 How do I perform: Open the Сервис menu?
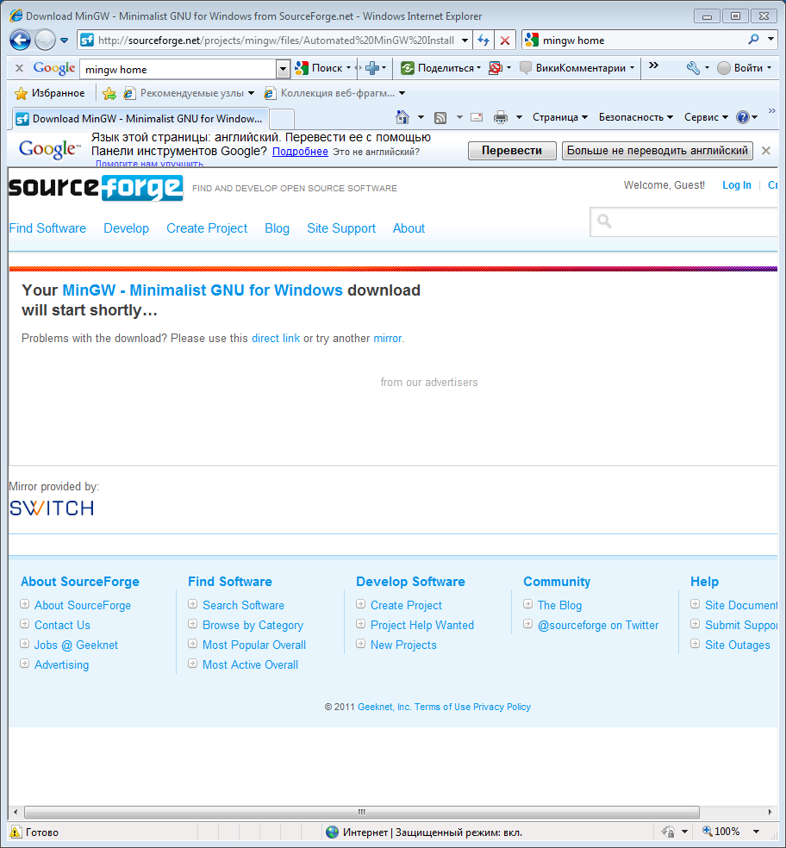tap(706, 117)
